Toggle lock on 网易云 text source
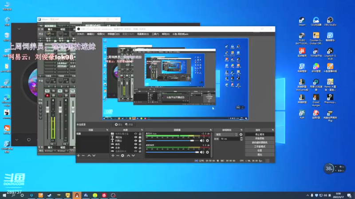 tap(140, 141)
